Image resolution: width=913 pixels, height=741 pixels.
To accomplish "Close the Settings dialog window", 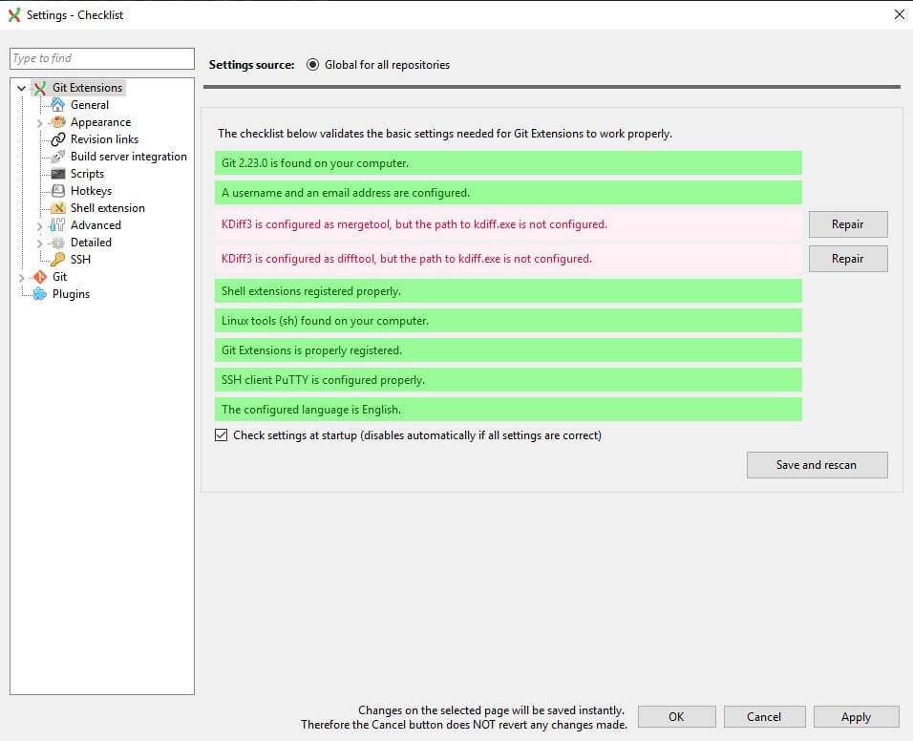I will click(899, 14).
